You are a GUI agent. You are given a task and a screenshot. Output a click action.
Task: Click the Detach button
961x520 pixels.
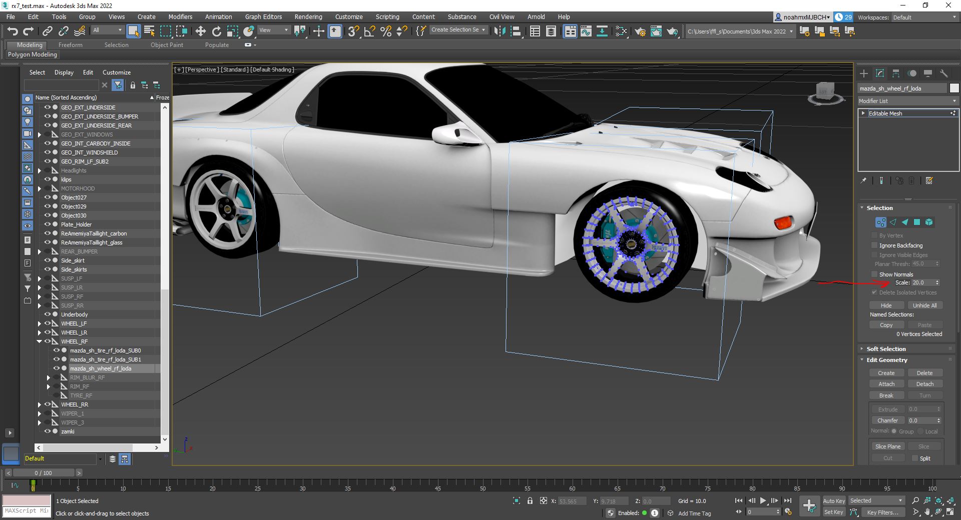pos(924,384)
